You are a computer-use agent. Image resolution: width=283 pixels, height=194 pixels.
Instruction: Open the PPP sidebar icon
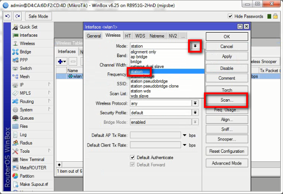coord(15,60)
